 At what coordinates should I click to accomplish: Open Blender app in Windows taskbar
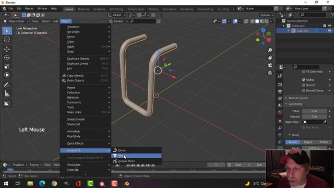[x=126, y=183]
